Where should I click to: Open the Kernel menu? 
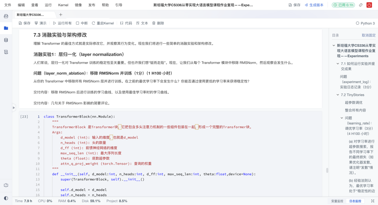[x=64, y=5]
